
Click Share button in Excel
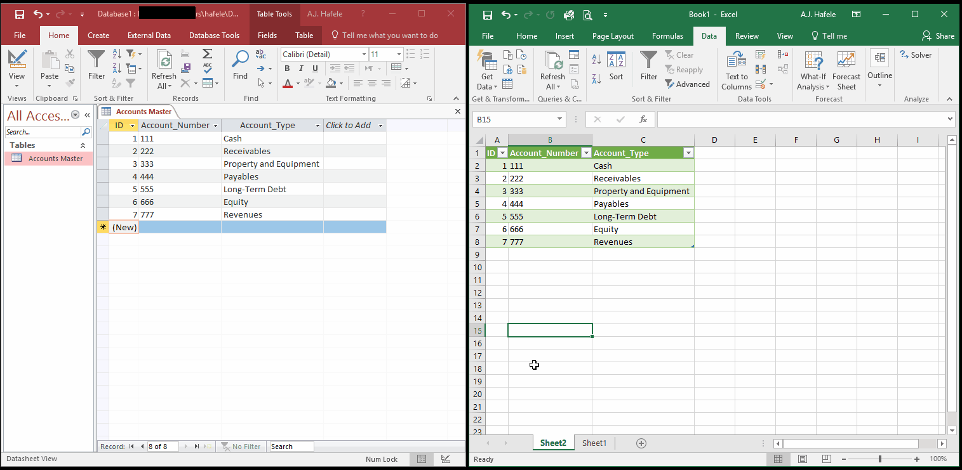point(939,36)
